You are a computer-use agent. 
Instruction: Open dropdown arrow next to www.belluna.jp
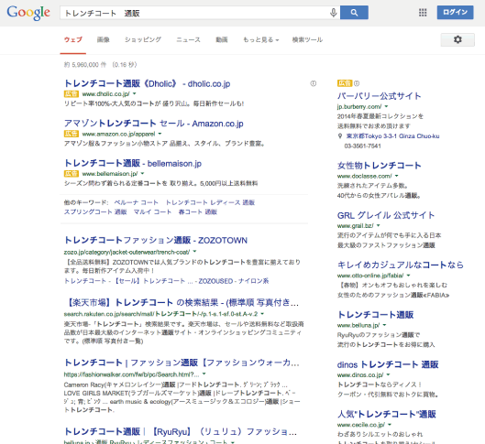(384, 325)
